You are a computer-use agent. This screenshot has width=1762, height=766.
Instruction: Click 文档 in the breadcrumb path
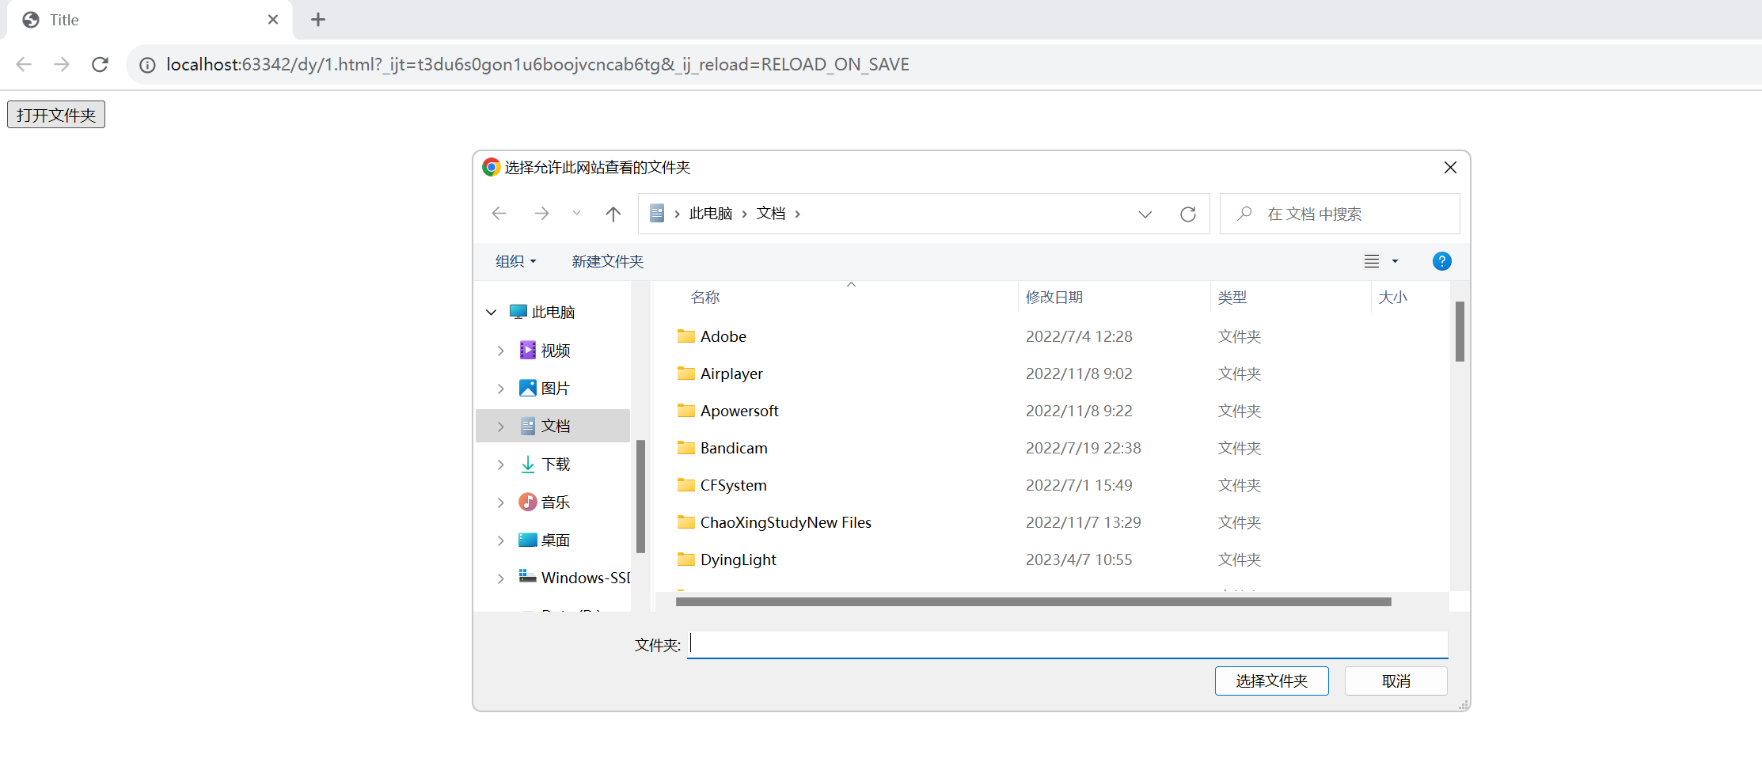click(x=771, y=214)
